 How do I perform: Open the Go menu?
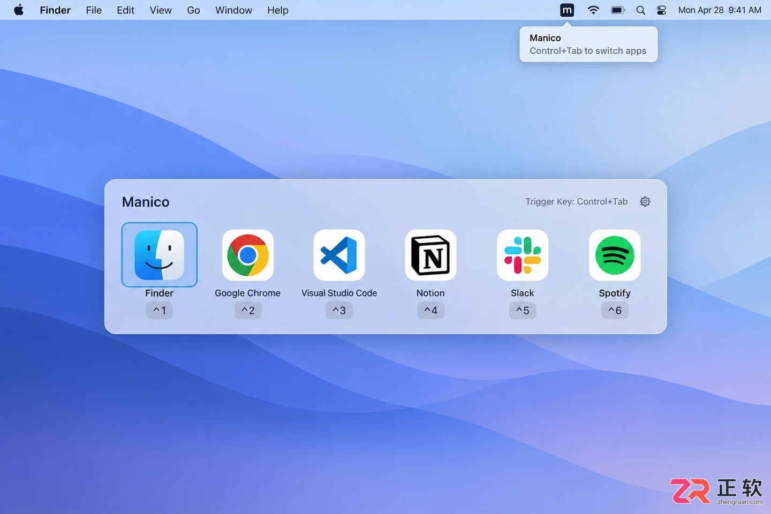click(193, 10)
